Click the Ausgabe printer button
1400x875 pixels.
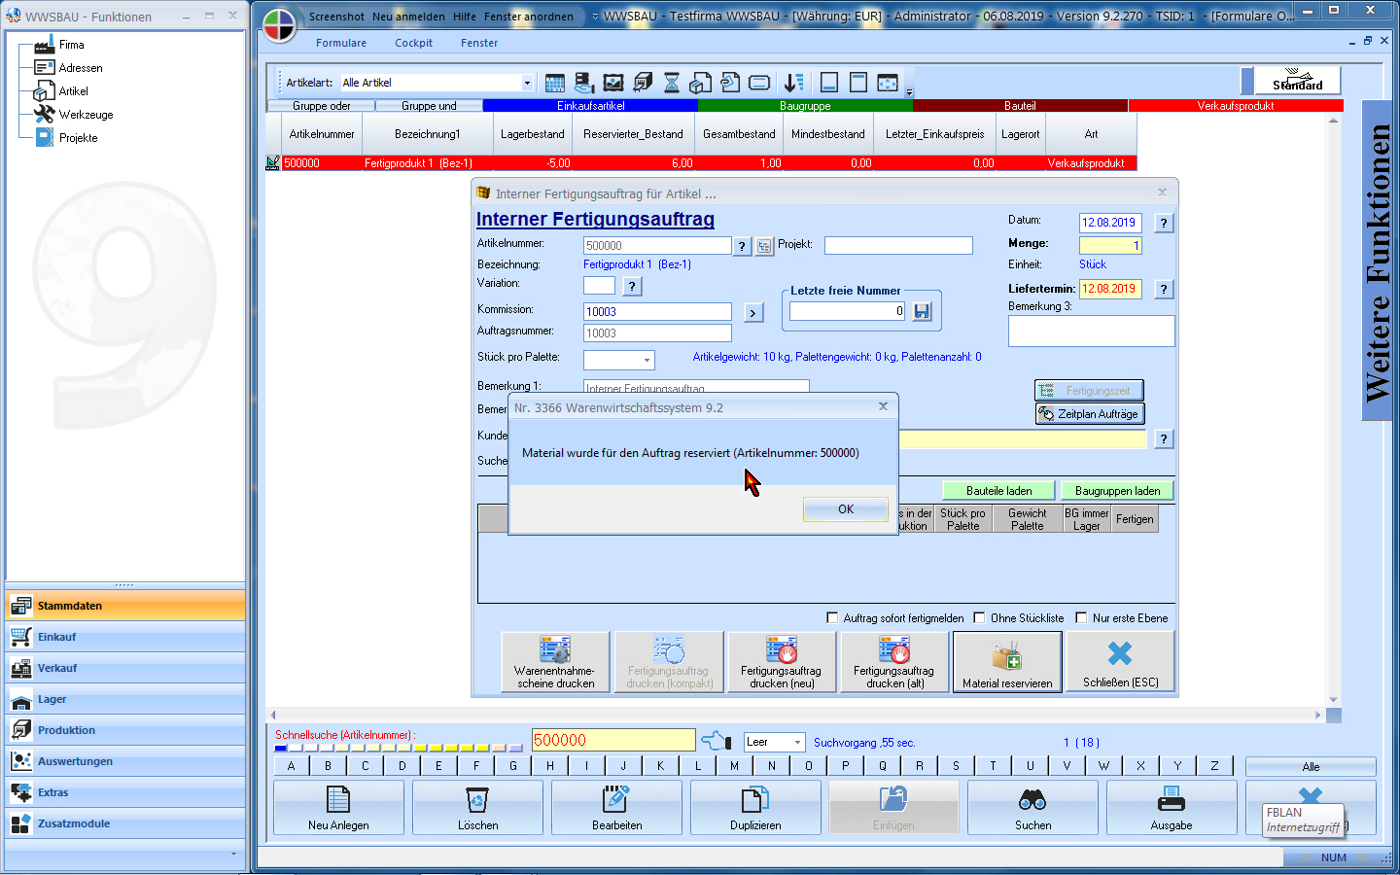coord(1171,808)
